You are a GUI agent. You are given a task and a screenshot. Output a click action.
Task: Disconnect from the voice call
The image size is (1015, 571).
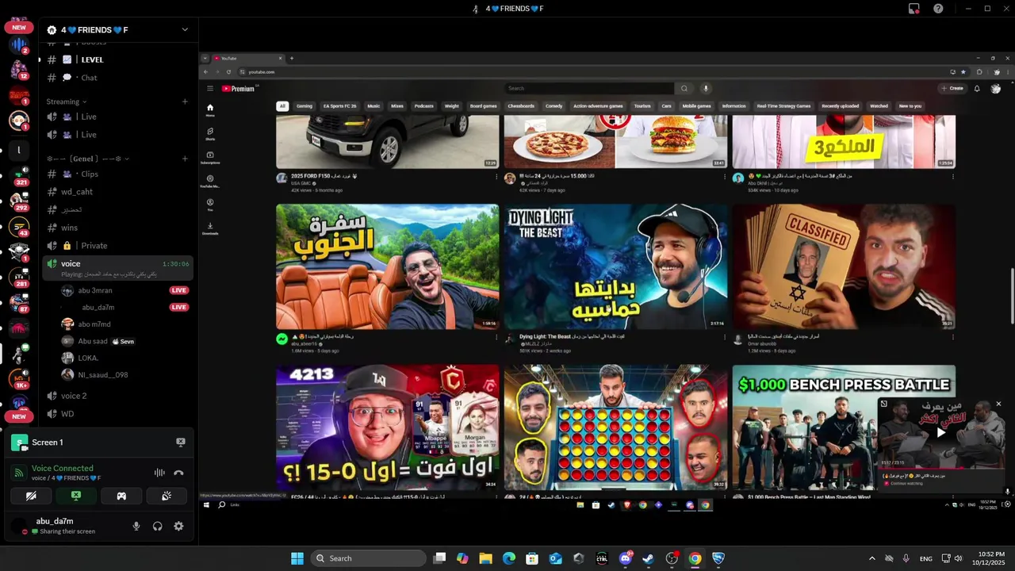coord(178,473)
